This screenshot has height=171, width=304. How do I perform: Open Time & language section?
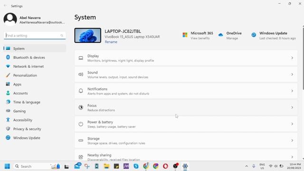coord(35,102)
